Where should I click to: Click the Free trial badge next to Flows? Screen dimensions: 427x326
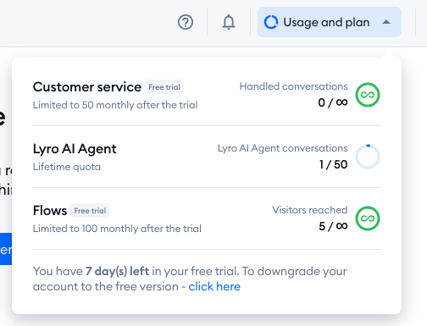(x=90, y=211)
